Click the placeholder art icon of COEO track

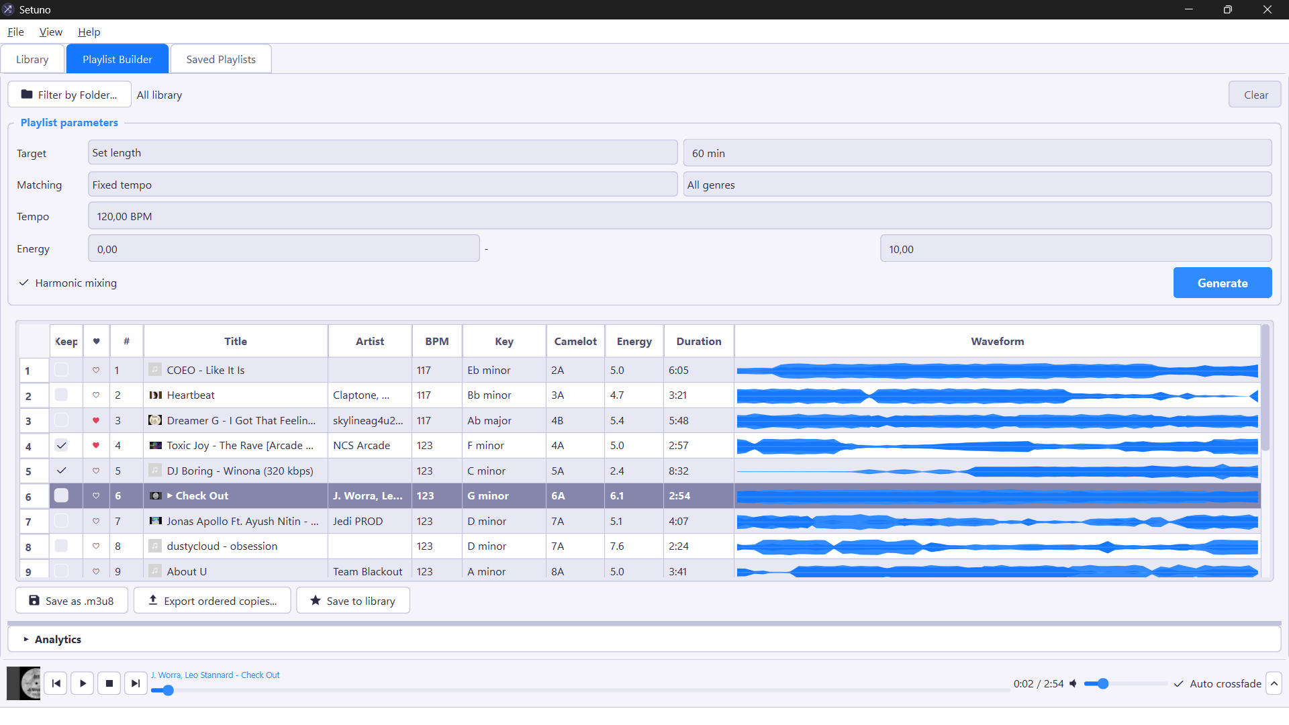point(155,370)
